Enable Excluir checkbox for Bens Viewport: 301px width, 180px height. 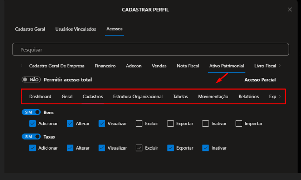tap(139, 124)
